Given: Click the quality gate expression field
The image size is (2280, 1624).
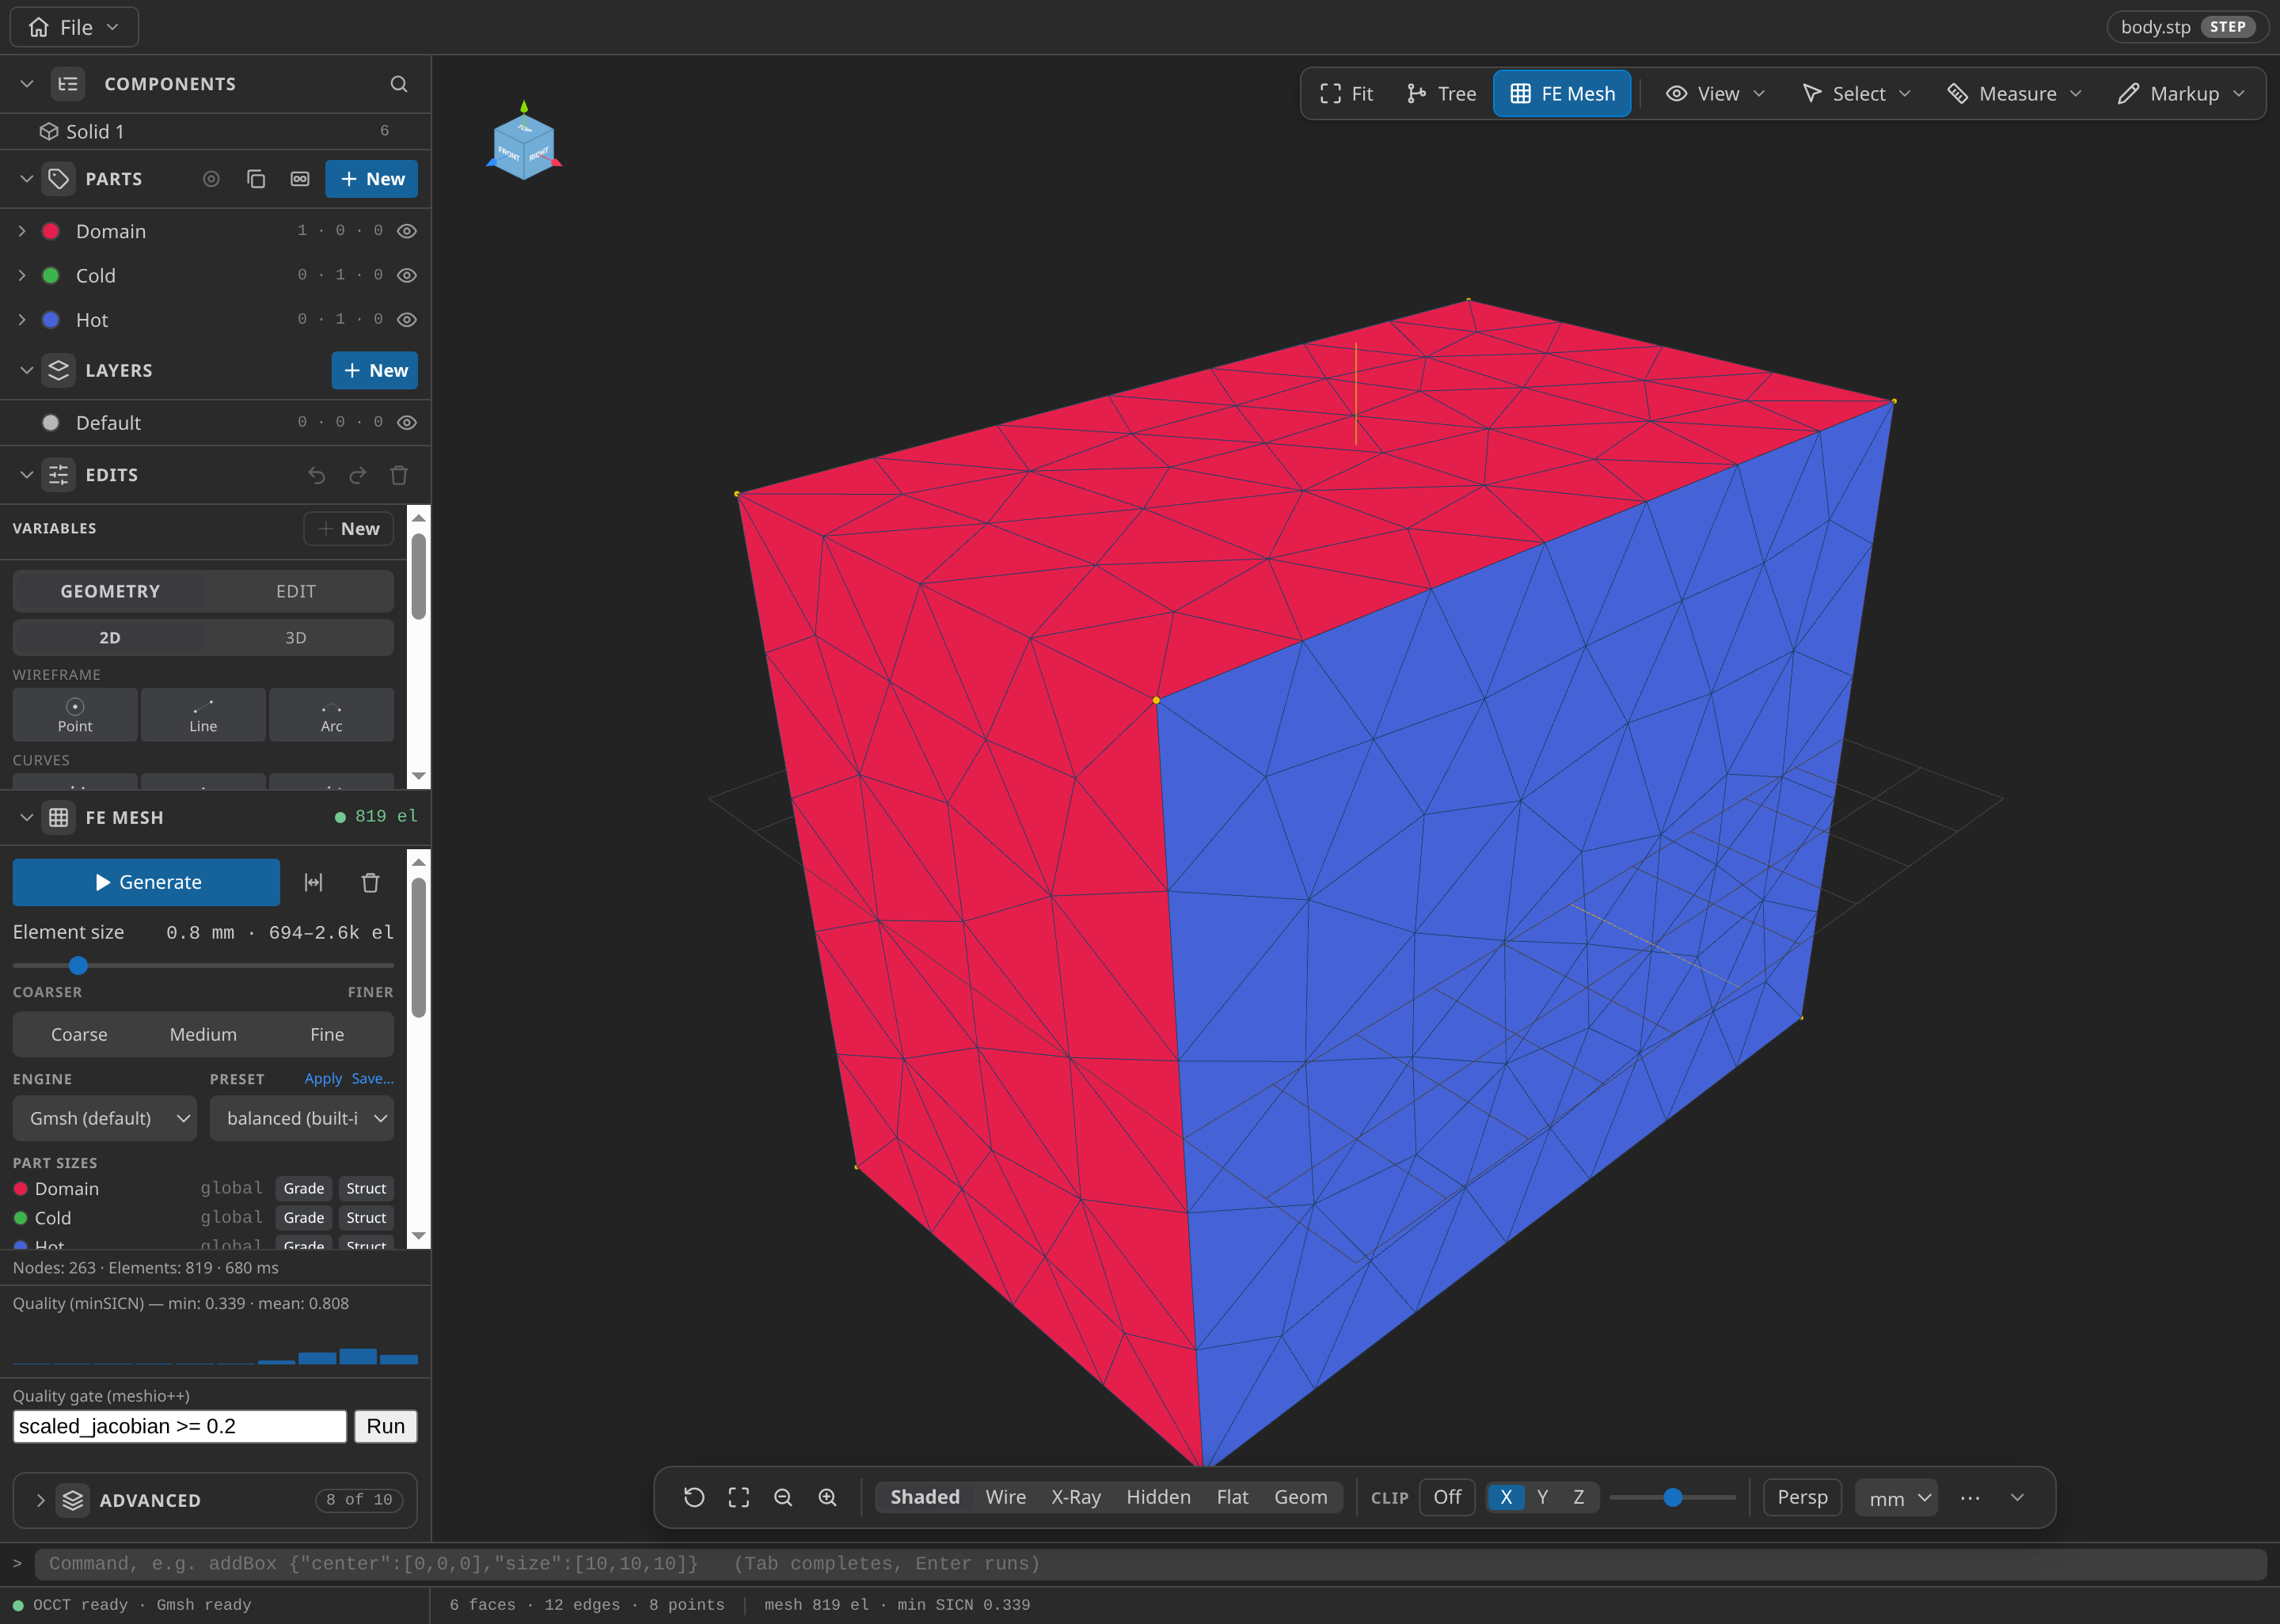Looking at the screenshot, I should (x=180, y=1426).
